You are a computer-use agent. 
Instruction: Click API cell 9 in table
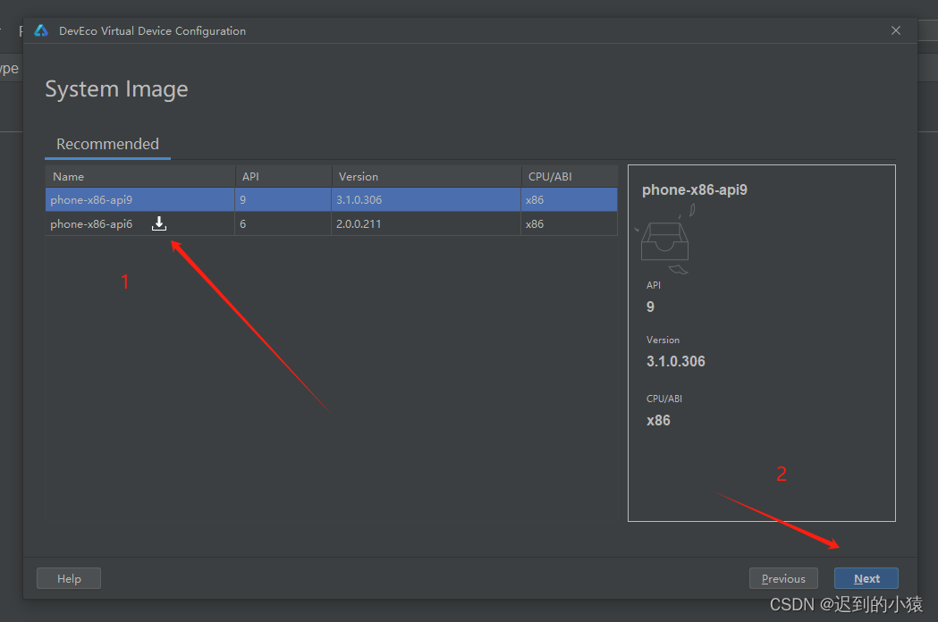pyautogui.click(x=283, y=200)
